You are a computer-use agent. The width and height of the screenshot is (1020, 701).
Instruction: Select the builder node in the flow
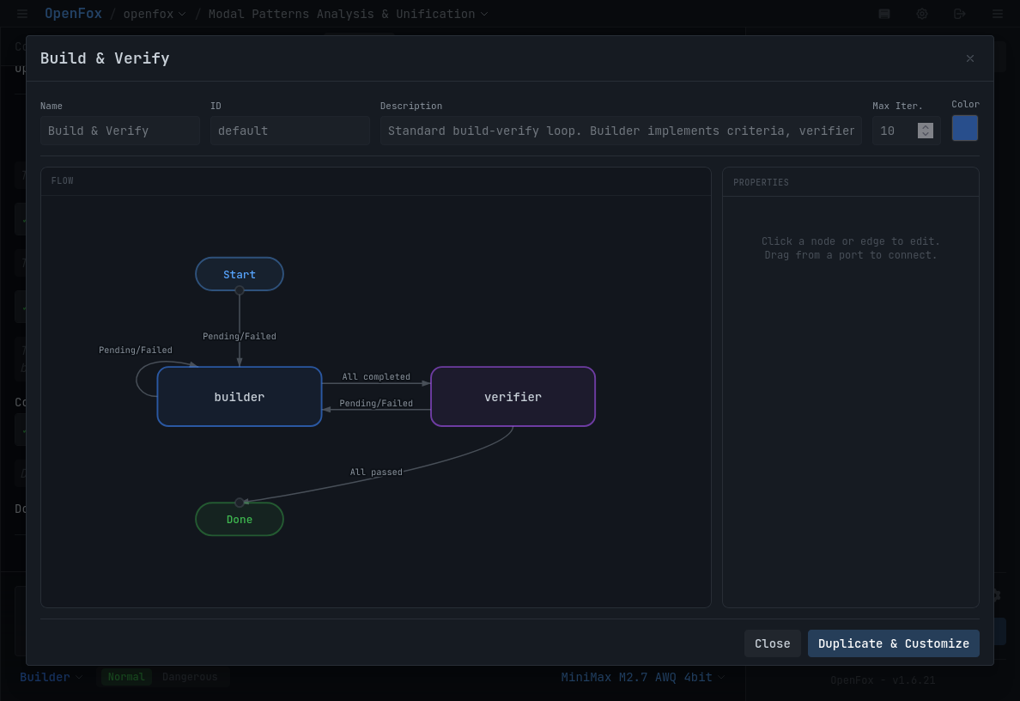click(240, 396)
